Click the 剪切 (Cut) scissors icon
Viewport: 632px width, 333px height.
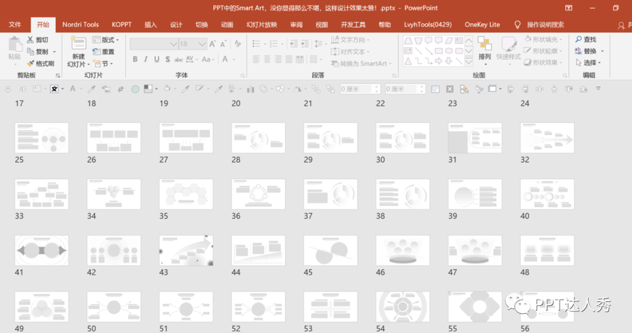pos(30,40)
